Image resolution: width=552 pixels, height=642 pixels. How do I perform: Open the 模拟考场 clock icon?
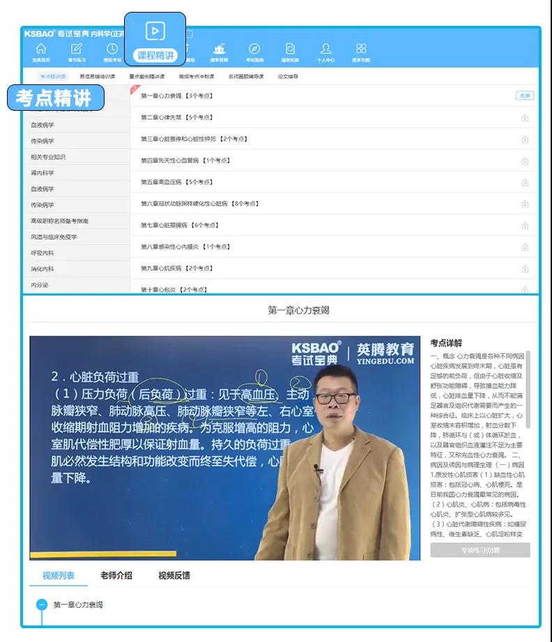112,49
